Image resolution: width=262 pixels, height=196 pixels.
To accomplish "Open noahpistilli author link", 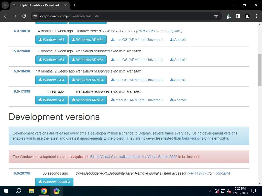I will tap(173, 31).
